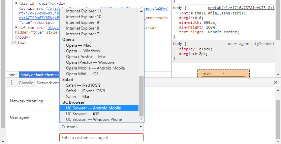This screenshot has width=281, height=144.
Task: Click user agent stylesheet label
Action: click(251, 44)
